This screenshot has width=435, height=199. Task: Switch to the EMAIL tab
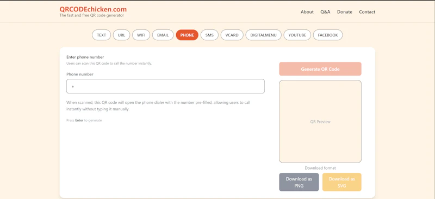tap(163, 35)
